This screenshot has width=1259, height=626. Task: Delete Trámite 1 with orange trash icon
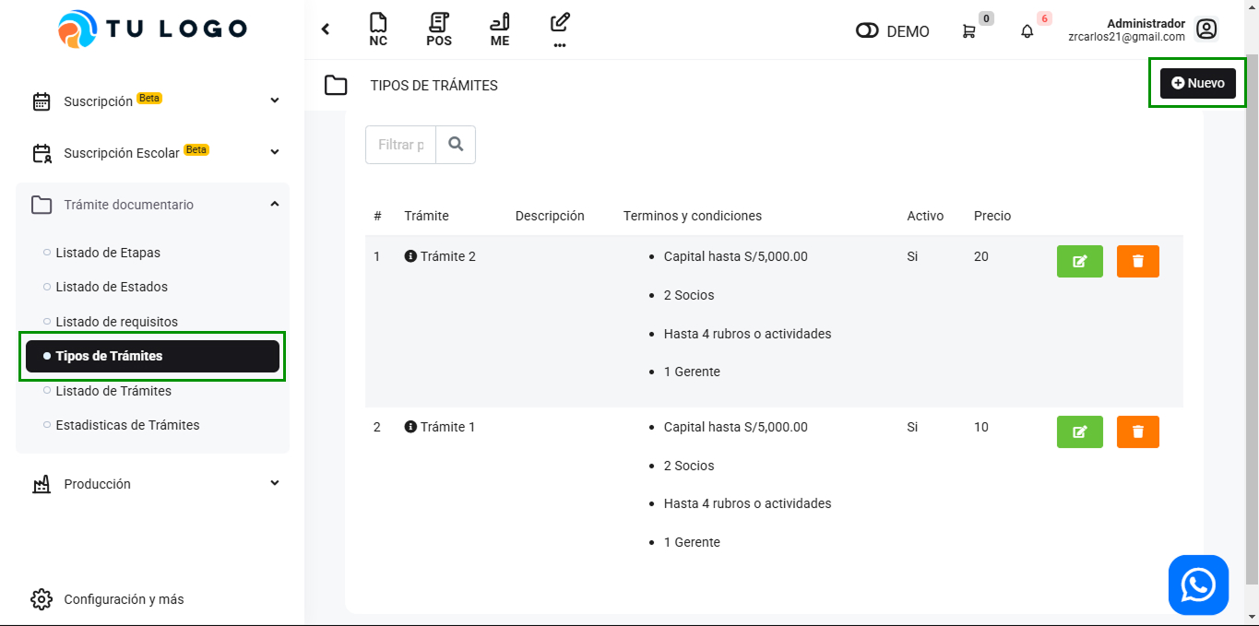(1137, 431)
